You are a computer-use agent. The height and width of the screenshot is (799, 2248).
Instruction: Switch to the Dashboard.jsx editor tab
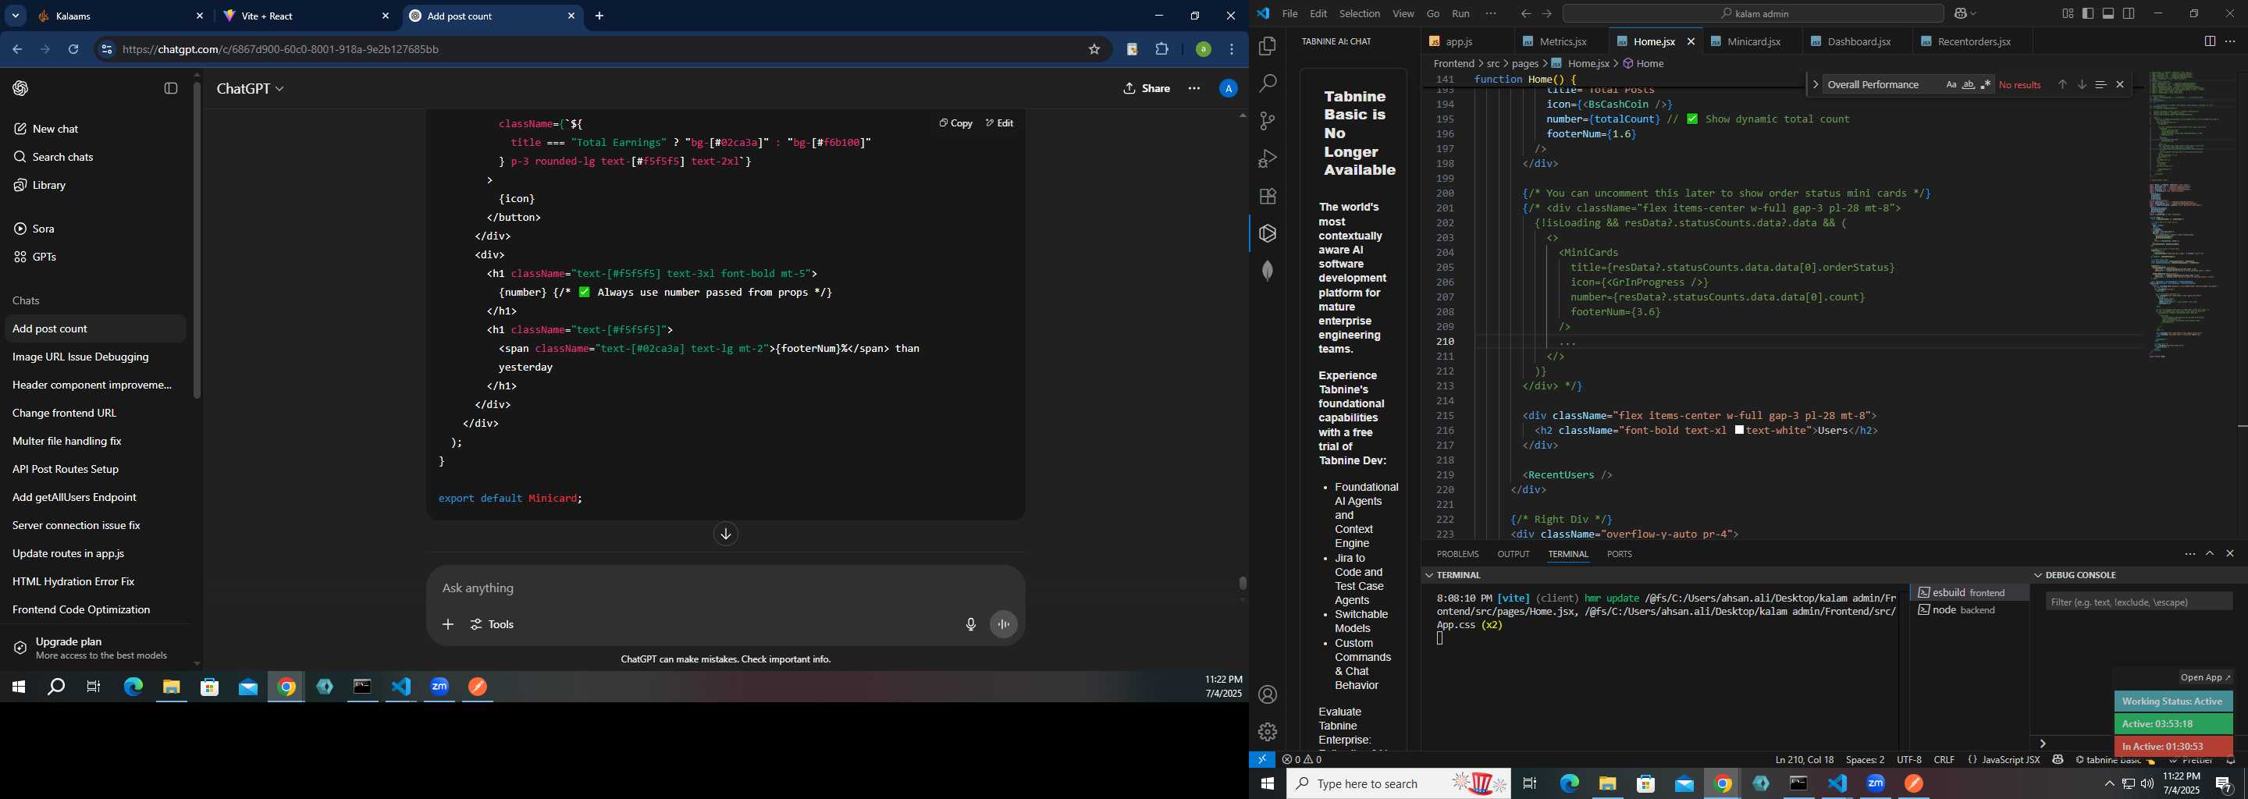tap(1858, 41)
